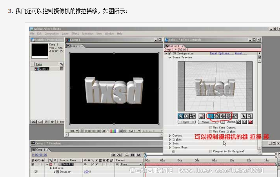280x177 pixels.
Task: Expand the Effects group in Timeline
Action: 51,168
